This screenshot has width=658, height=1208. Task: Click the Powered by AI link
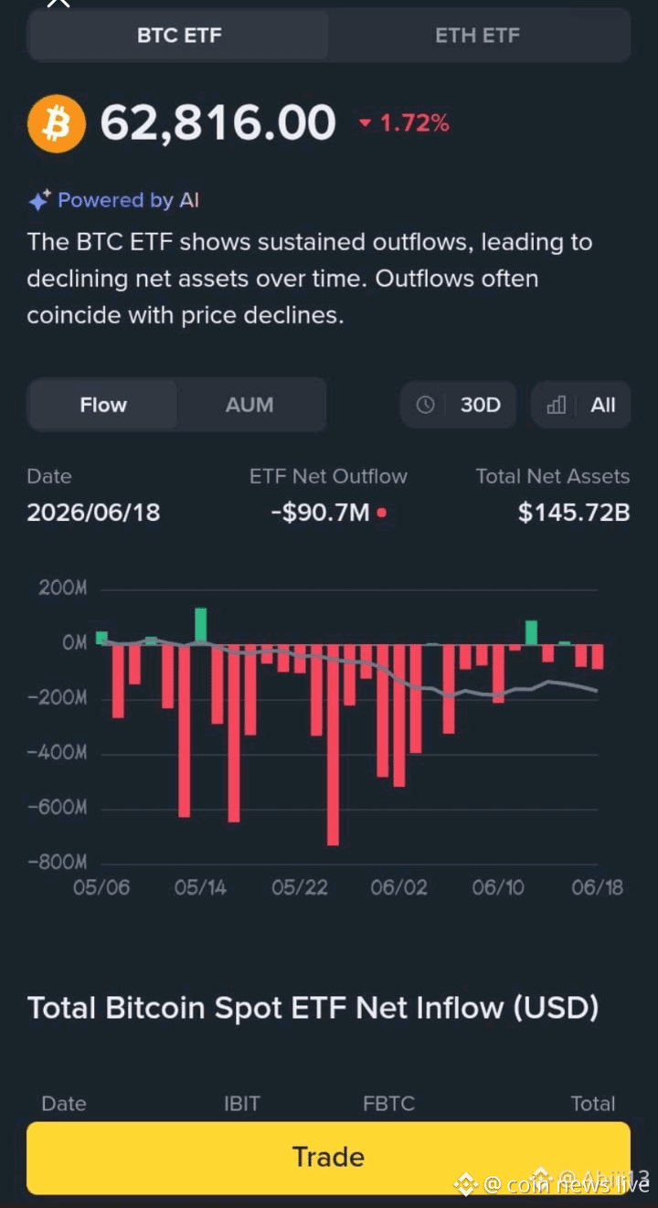click(x=128, y=200)
